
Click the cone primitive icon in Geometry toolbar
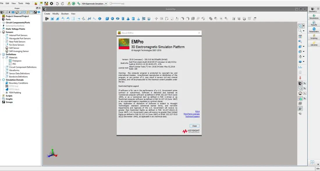[x=128, y=19]
